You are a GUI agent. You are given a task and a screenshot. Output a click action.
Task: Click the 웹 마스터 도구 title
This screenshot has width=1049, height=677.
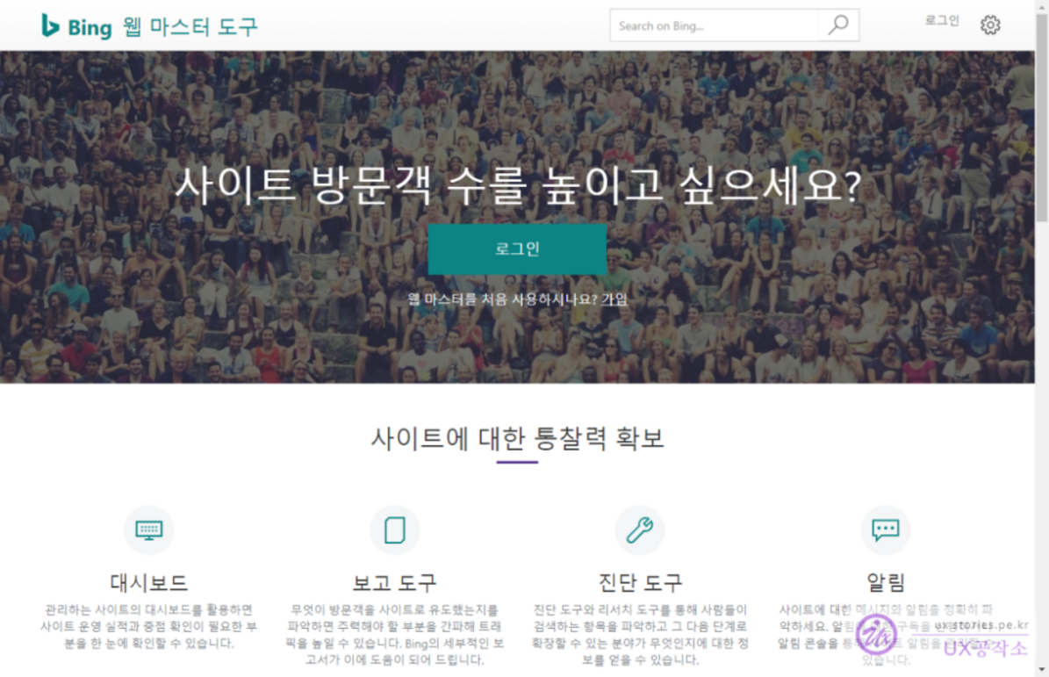pos(190,26)
